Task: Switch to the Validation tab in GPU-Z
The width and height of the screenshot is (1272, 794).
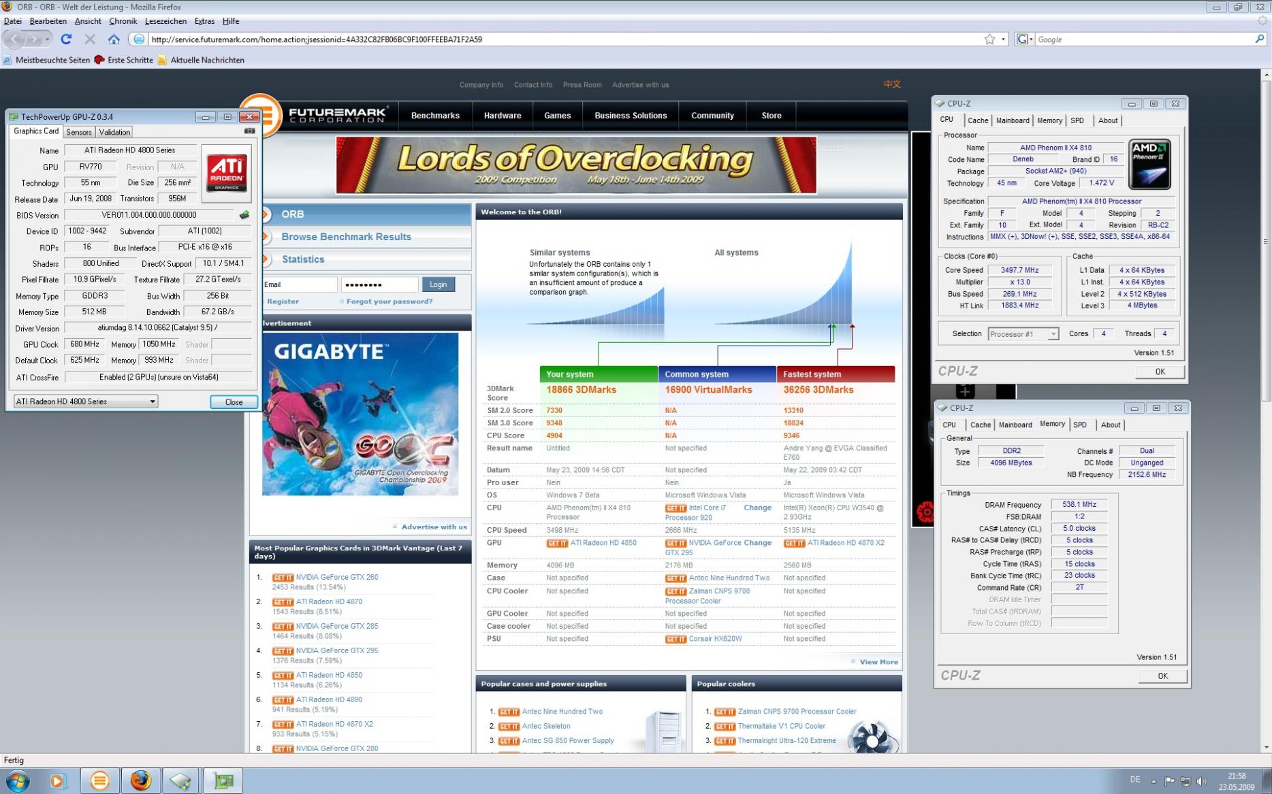Action: [x=114, y=132]
